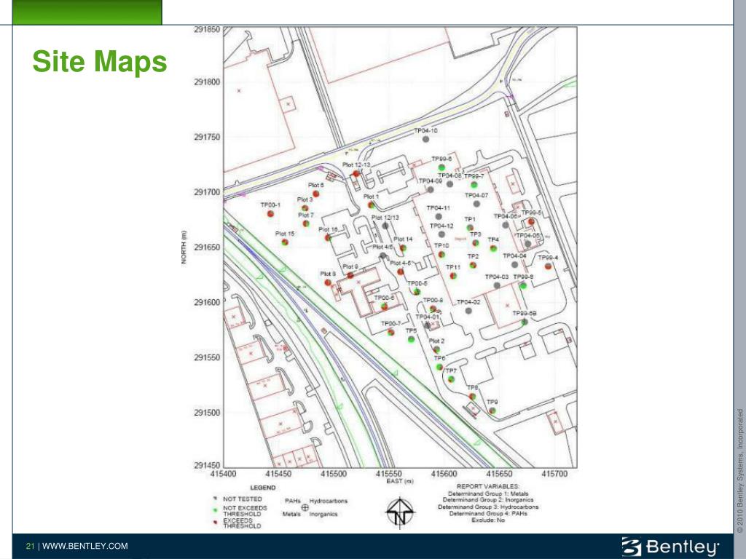
Task: Click the 'Exclude: No' text
Action: pos(487,520)
